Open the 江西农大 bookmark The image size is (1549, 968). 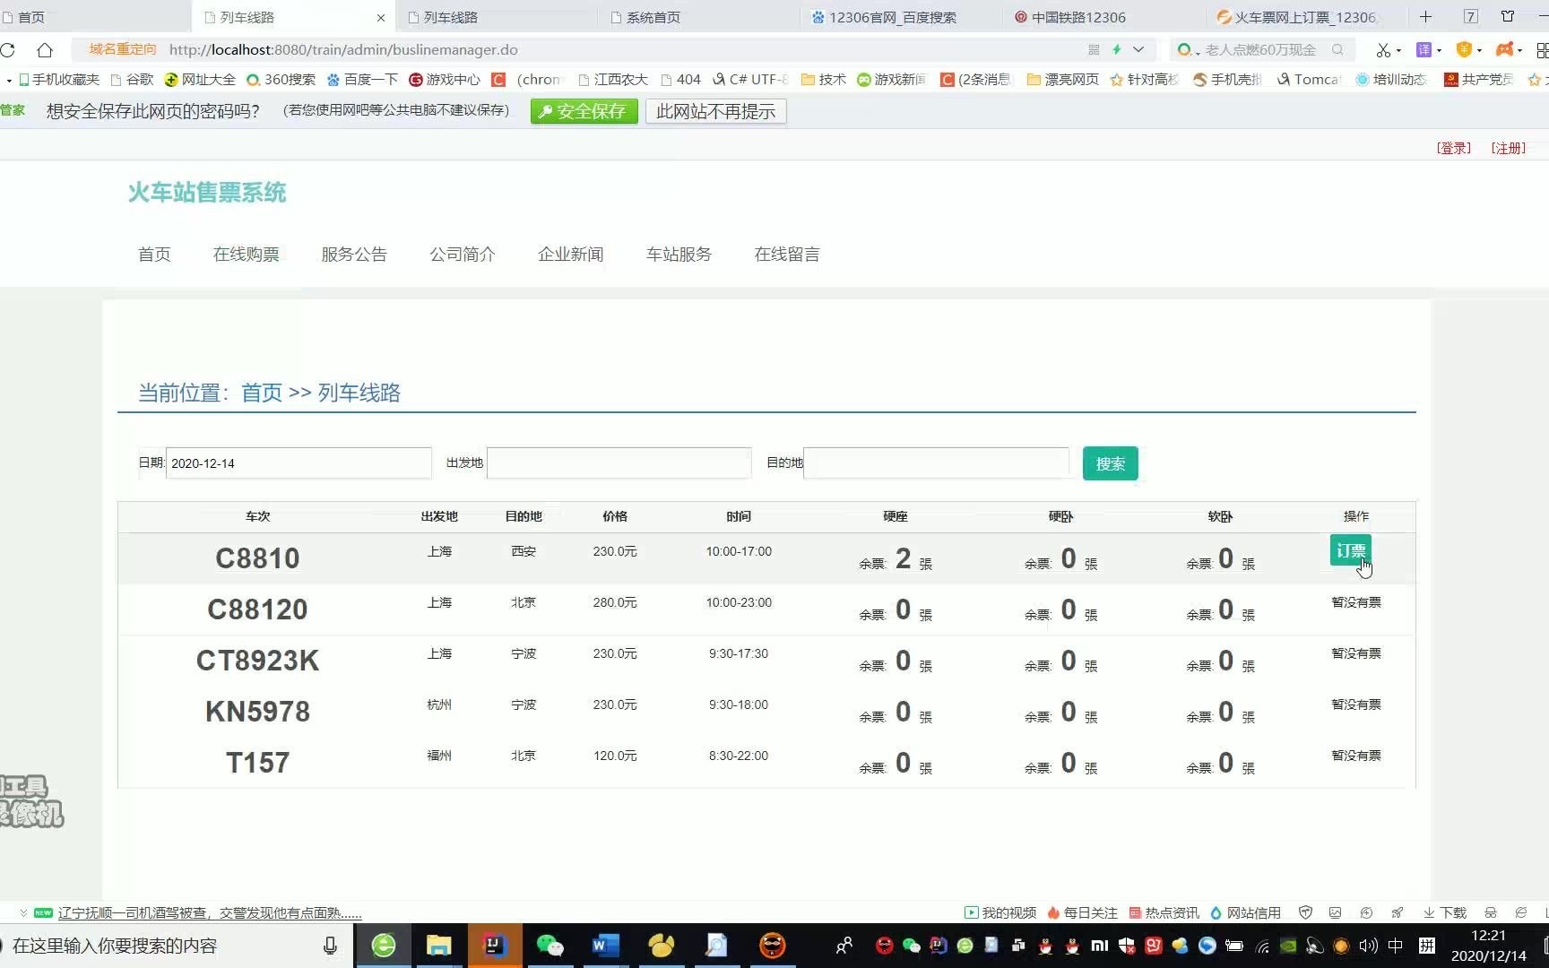(613, 80)
